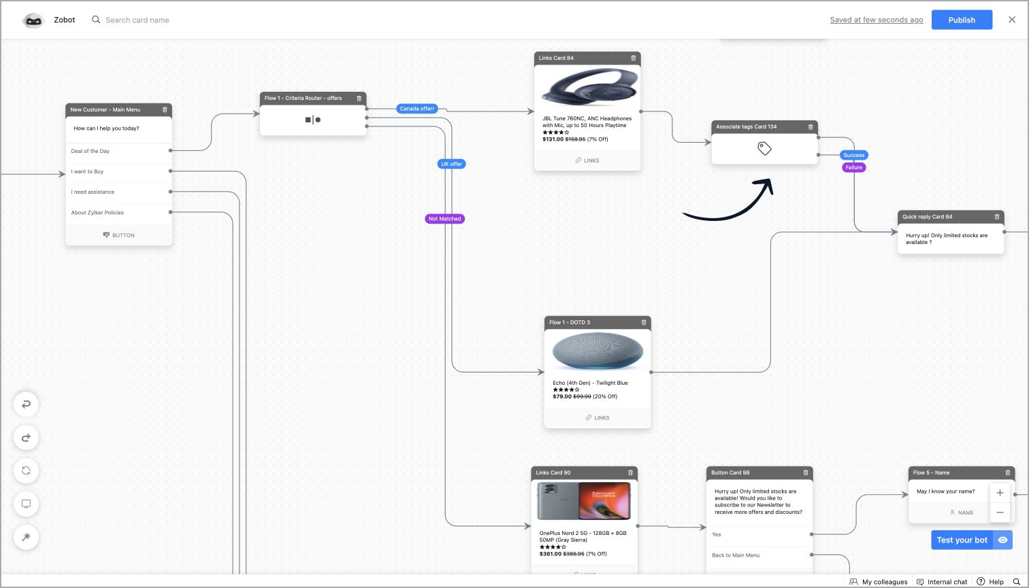Image resolution: width=1029 pixels, height=588 pixels.
Task: Click the Test your bot button
Action: pos(962,540)
